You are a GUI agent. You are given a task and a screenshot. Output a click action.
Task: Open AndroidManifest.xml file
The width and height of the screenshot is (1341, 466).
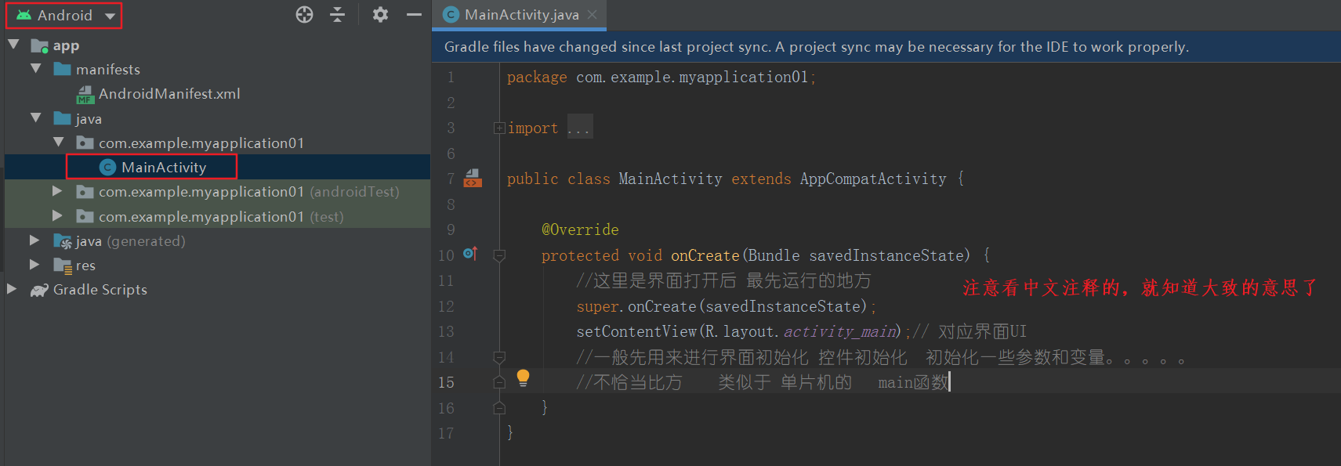(169, 94)
